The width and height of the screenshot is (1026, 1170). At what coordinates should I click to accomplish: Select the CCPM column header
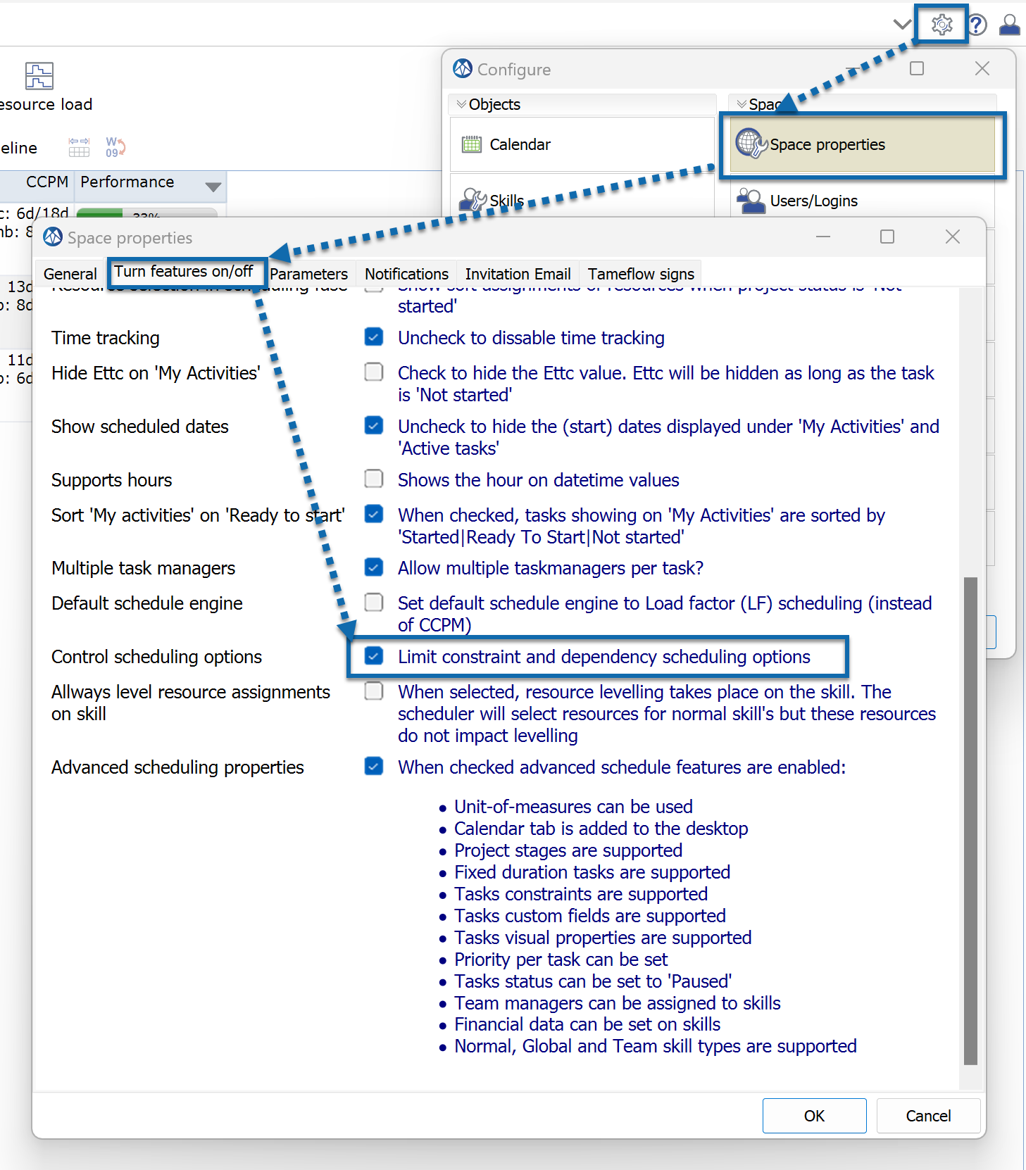click(x=47, y=182)
